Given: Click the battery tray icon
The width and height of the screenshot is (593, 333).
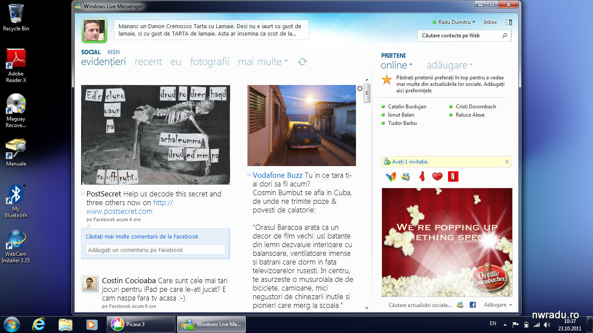Looking at the screenshot, I should [527, 324].
